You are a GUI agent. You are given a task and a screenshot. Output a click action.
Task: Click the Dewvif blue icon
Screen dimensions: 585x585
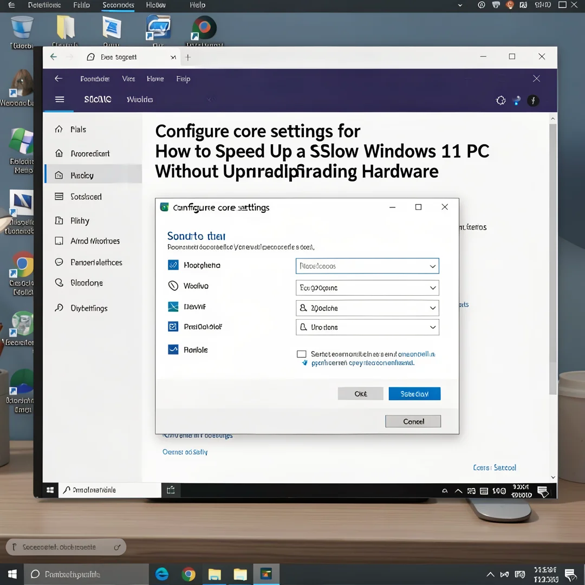pyautogui.click(x=173, y=307)
